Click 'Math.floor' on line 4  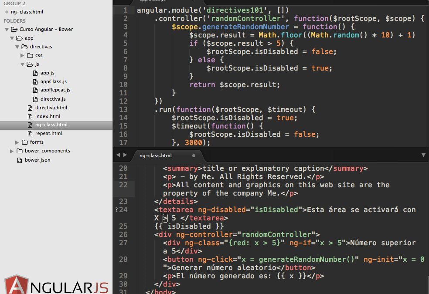click(x=280, y=35)
